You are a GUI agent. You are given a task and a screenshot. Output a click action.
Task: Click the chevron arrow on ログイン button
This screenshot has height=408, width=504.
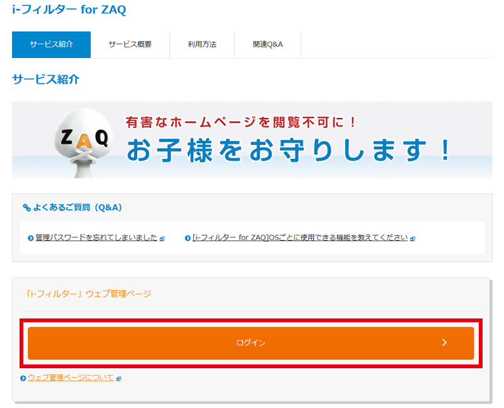pos(444,342)
